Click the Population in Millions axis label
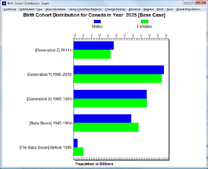 pyautogui.click(x=94, y=164)
